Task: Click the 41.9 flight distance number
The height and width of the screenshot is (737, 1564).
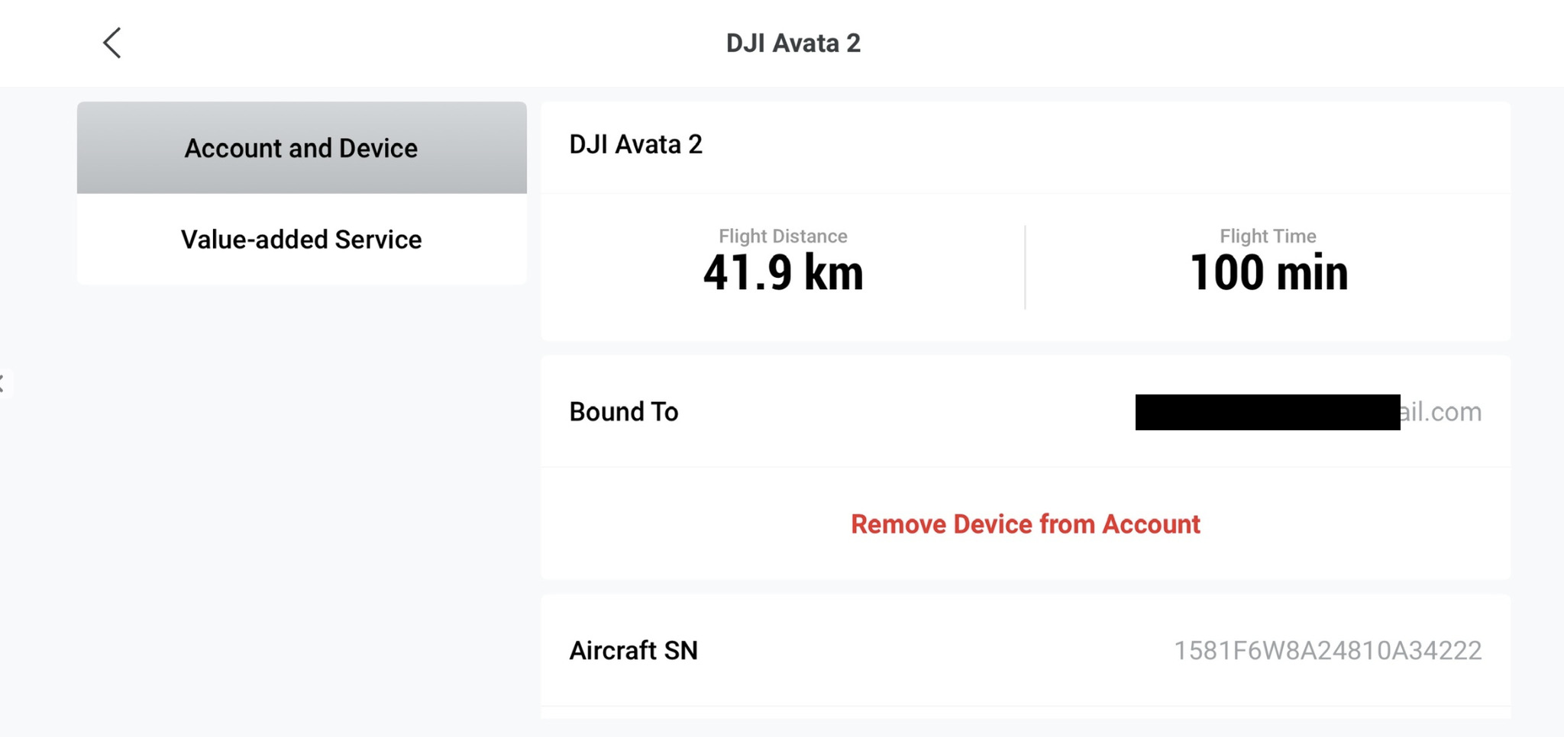Action: 748,273
